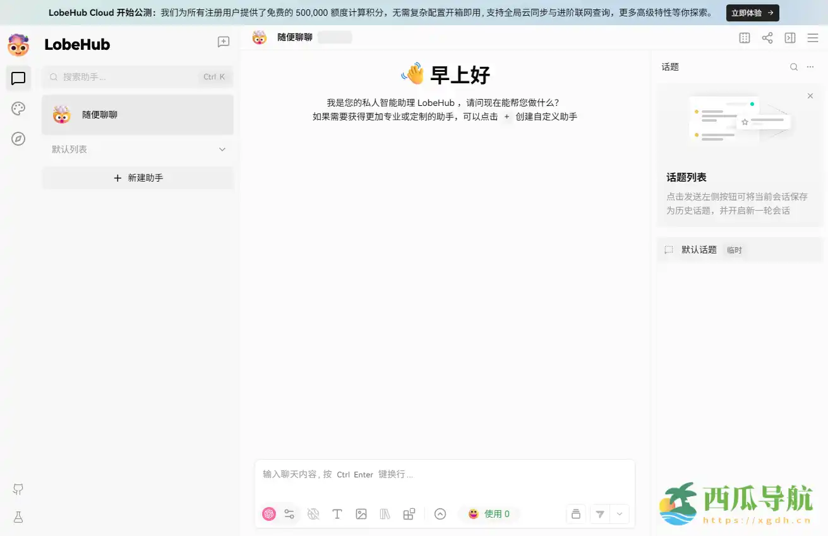Viewport: 828px width, 536px height.
Task: Open the model selector in the chat input
Action: coord(268,514)
